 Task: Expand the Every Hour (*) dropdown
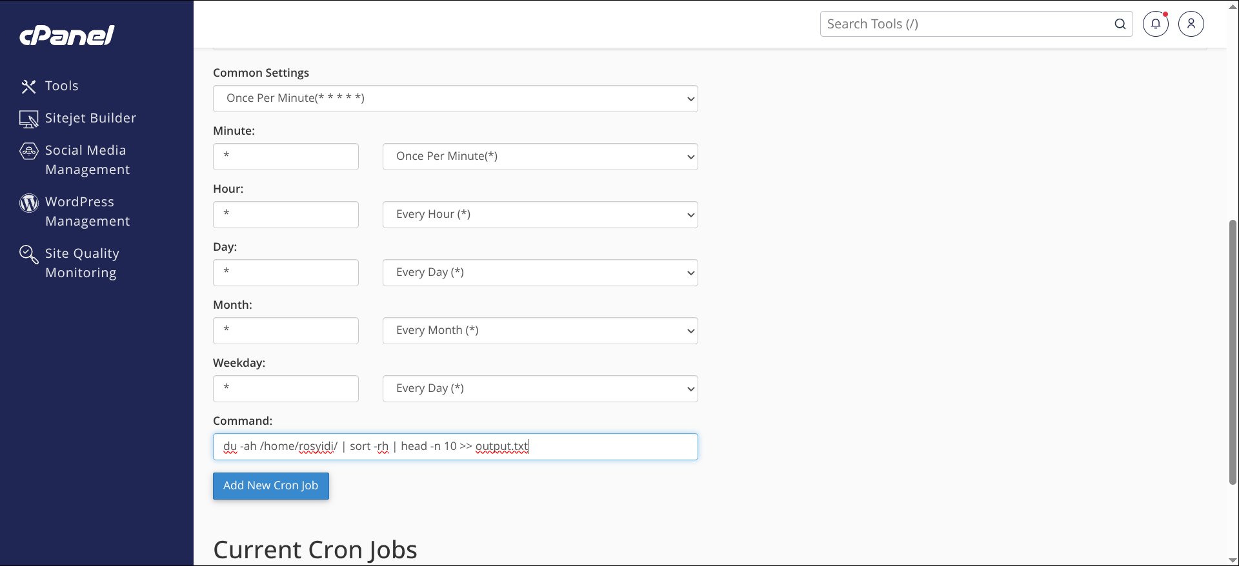[x=539, y=215]
